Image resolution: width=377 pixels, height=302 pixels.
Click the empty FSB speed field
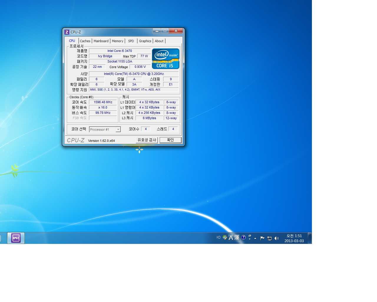pyautogui.click(x=103, y=118)
